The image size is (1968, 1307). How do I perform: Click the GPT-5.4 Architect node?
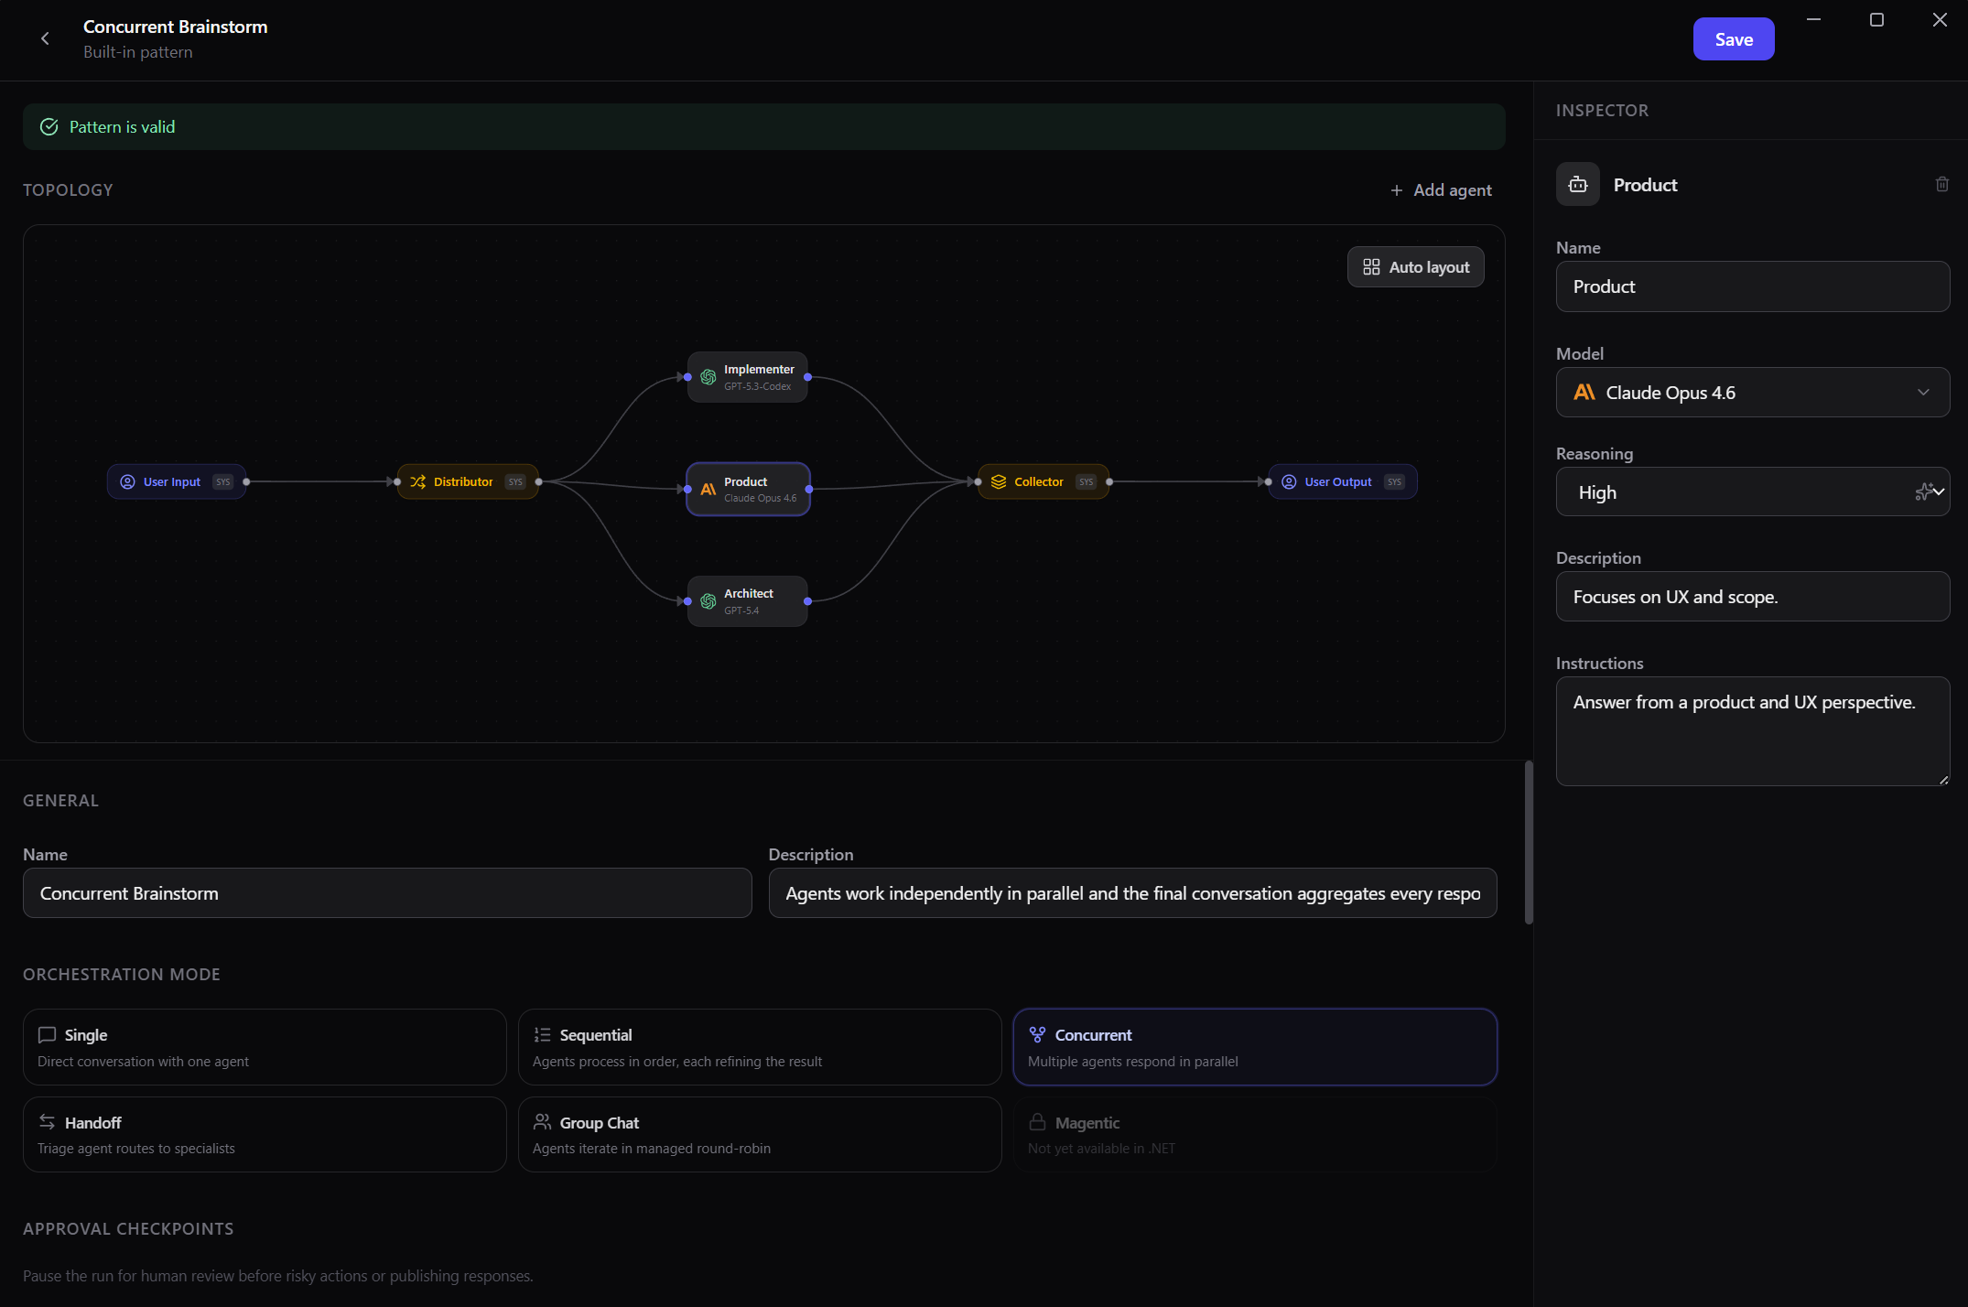pos(747,600)
